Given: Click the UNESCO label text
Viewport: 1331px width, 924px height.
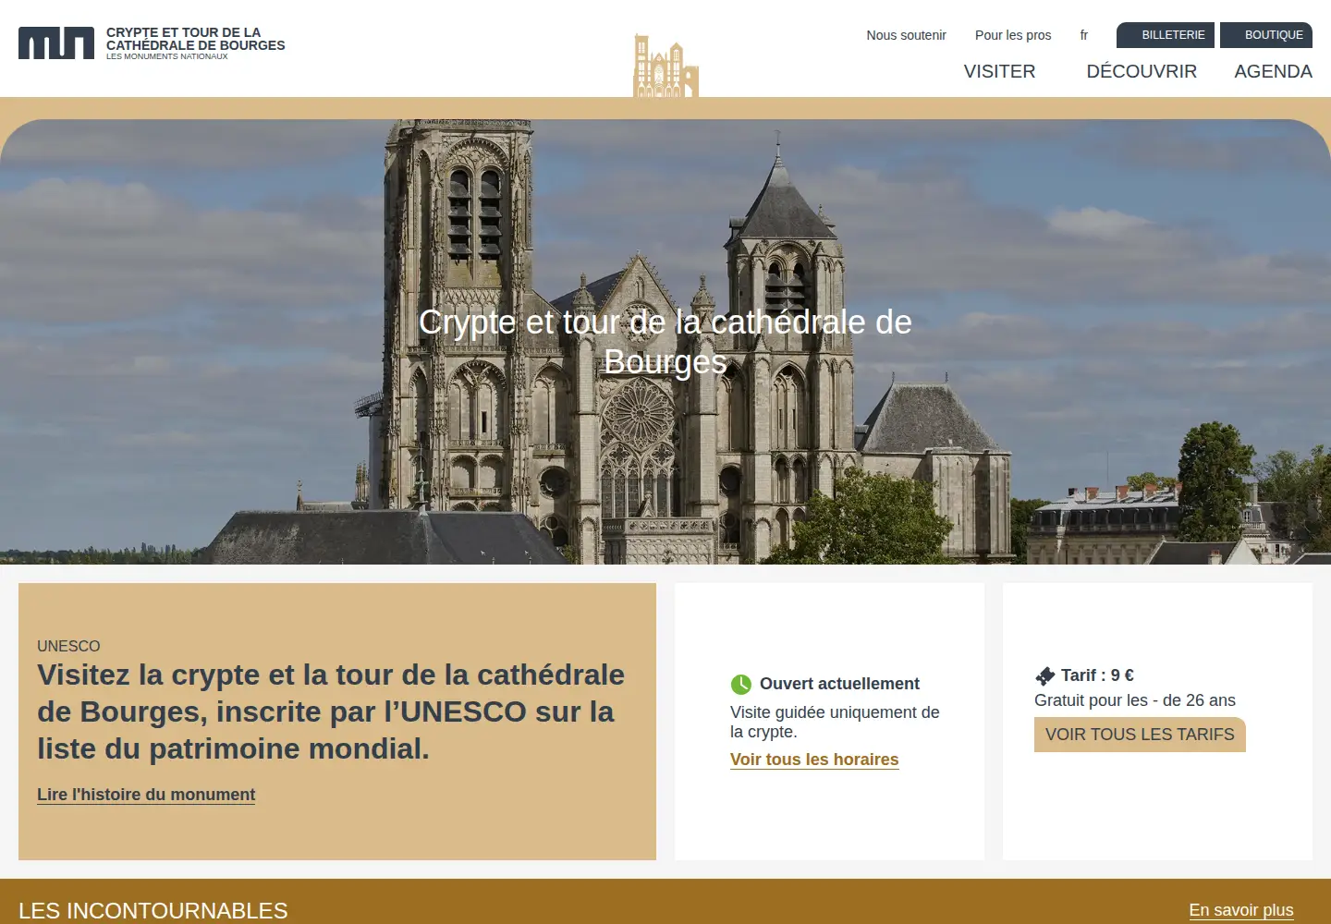Looking at the screenshot, I should pyautogui.click(x=68, y=646).
